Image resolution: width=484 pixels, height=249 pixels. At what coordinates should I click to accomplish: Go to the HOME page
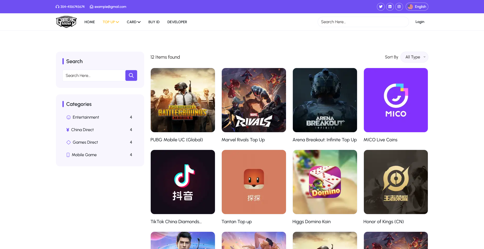pos(90,22)
